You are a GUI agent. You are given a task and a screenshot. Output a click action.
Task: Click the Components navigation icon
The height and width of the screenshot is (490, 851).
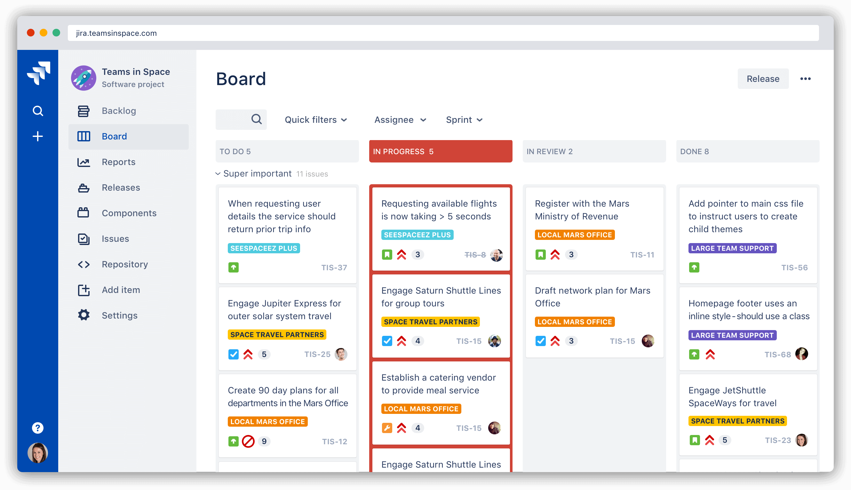coord(84,213)
